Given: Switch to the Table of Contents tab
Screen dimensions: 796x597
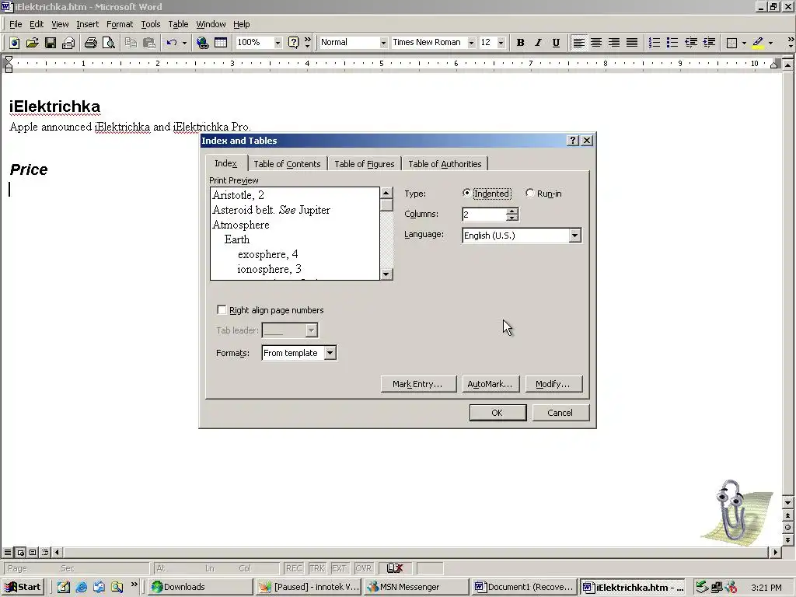Looking at the screenshot, I should (287, 163).
